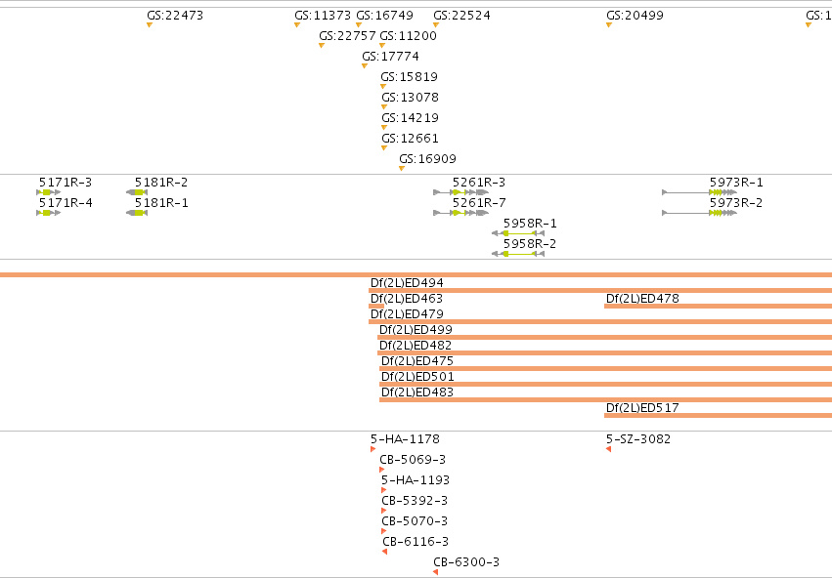
Task: Click the red triangle marker under CB-6300-3
Action: click(x=436, y=572)
